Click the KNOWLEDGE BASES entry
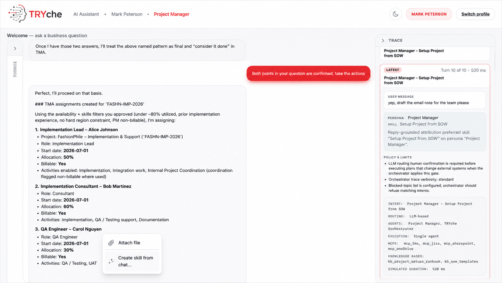Viewport: 502px width, 283px height. click(433, 259)
